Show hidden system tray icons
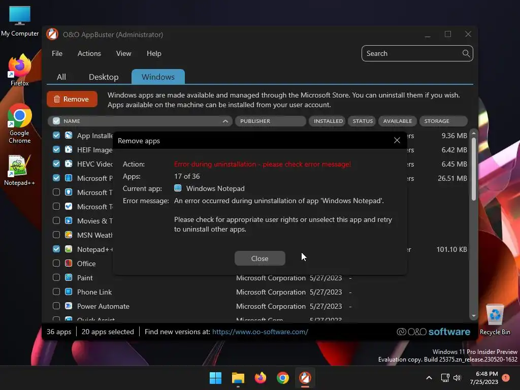This screenshot has width=520, height=390. coord(429,378)
